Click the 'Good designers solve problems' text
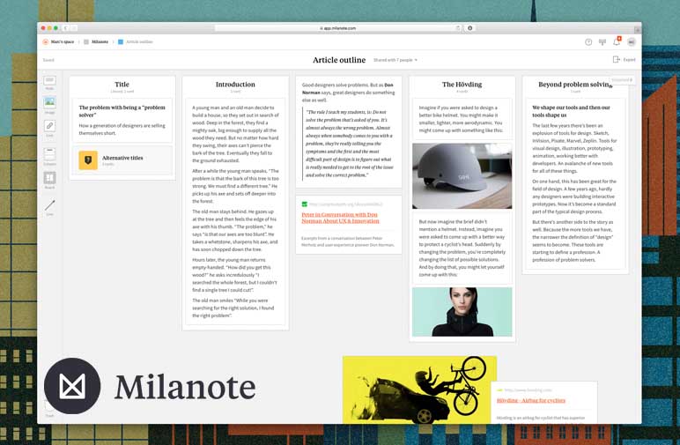This screenshot has width=680, height=445. click(x=348, y=93)
